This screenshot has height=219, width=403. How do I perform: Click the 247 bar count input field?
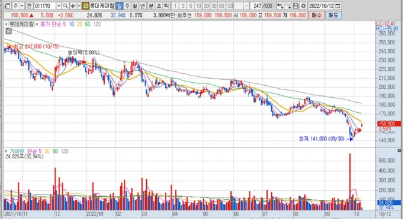(x=256, y=6)
